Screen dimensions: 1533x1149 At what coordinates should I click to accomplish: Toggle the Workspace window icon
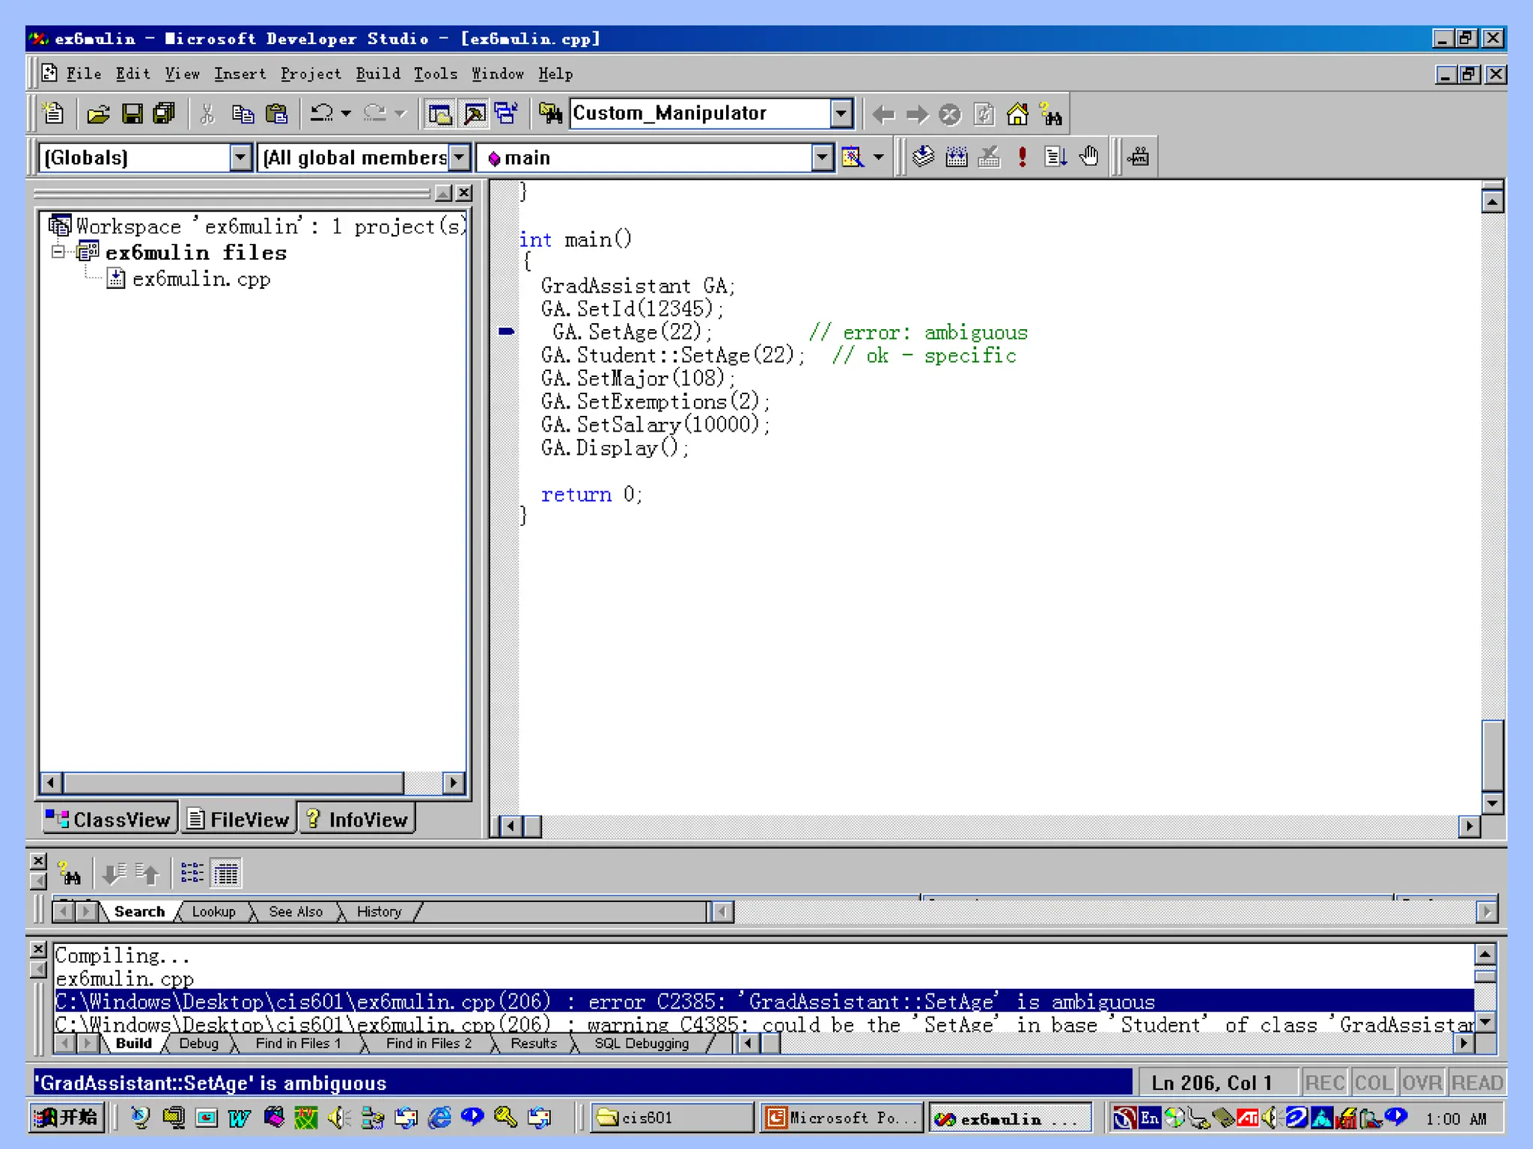coord(439,114)
